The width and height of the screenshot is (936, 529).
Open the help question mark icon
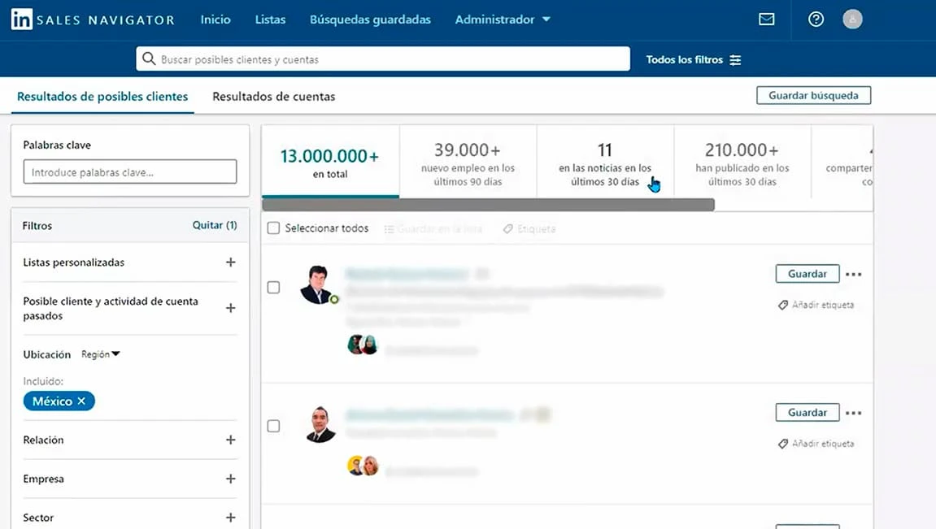coord(816,20)
